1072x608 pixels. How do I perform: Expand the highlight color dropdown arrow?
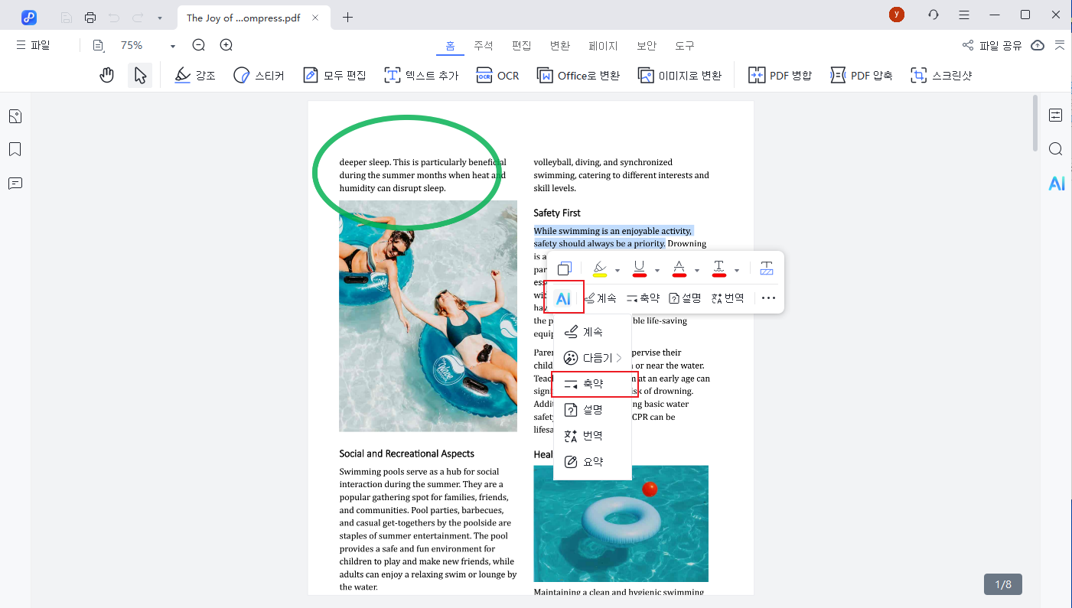pyautogui.click(x=617, y=270)
